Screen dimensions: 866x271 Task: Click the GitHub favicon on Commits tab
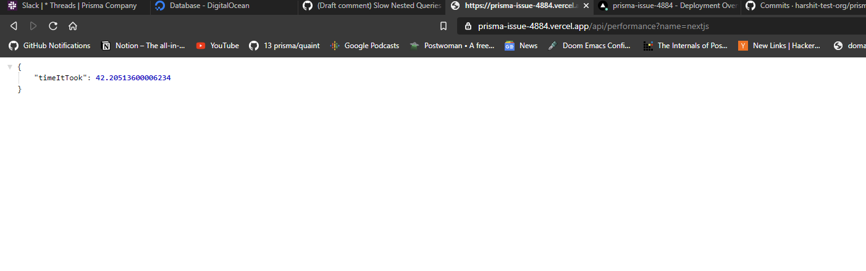pyautogui.click(x=750, y=6)
